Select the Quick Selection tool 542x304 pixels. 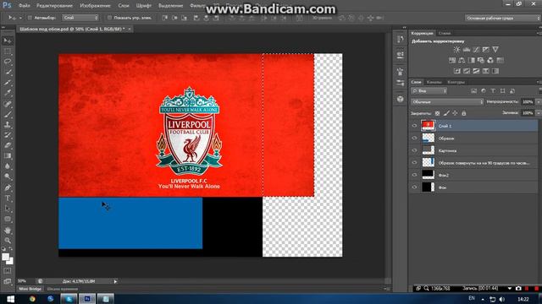[8, 73]
